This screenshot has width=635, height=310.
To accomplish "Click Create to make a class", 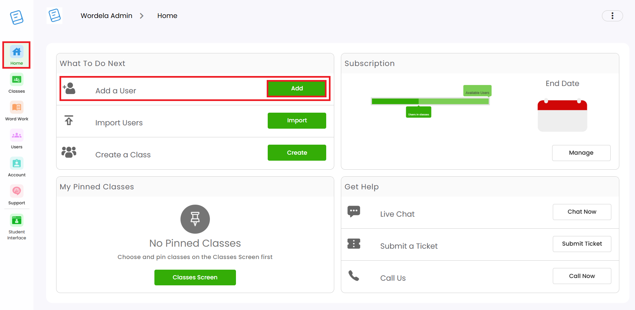I will (x=297, y=153).
